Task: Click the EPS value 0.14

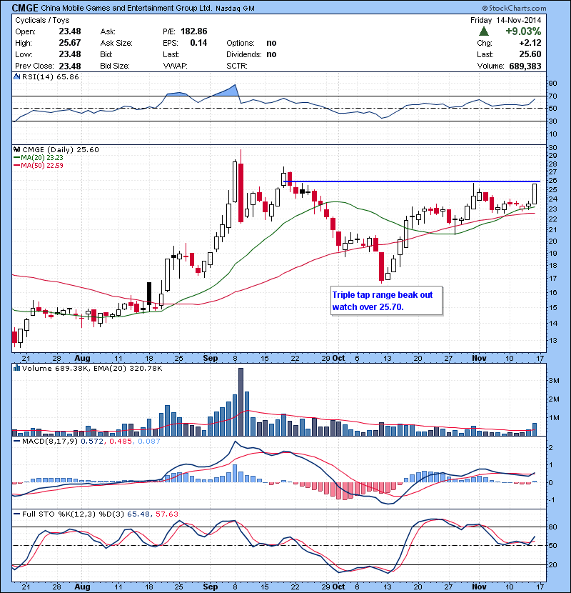Action: 198,43
